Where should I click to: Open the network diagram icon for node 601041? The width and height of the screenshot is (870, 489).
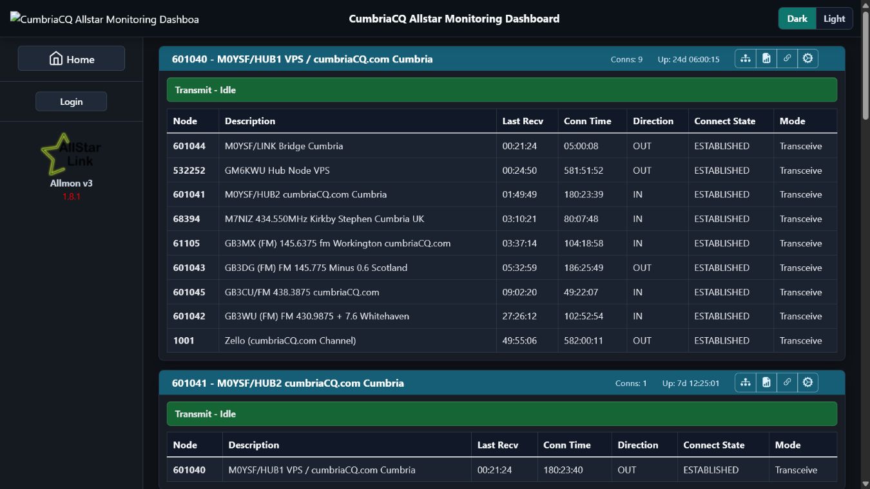coord(746,383)
